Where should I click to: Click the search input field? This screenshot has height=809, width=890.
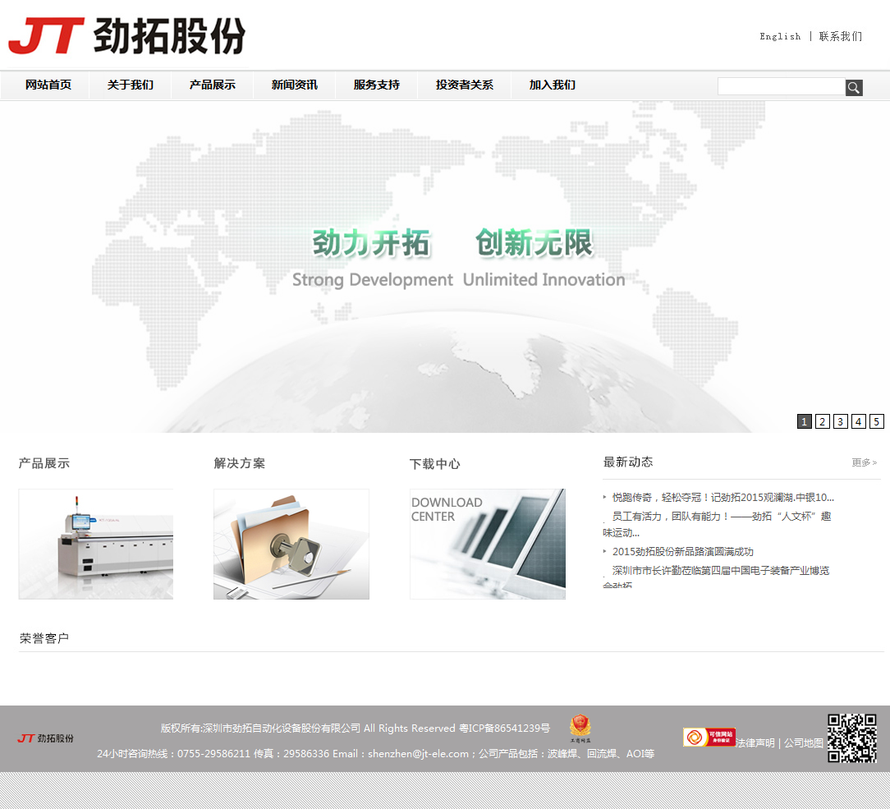(x=781, y=86)
